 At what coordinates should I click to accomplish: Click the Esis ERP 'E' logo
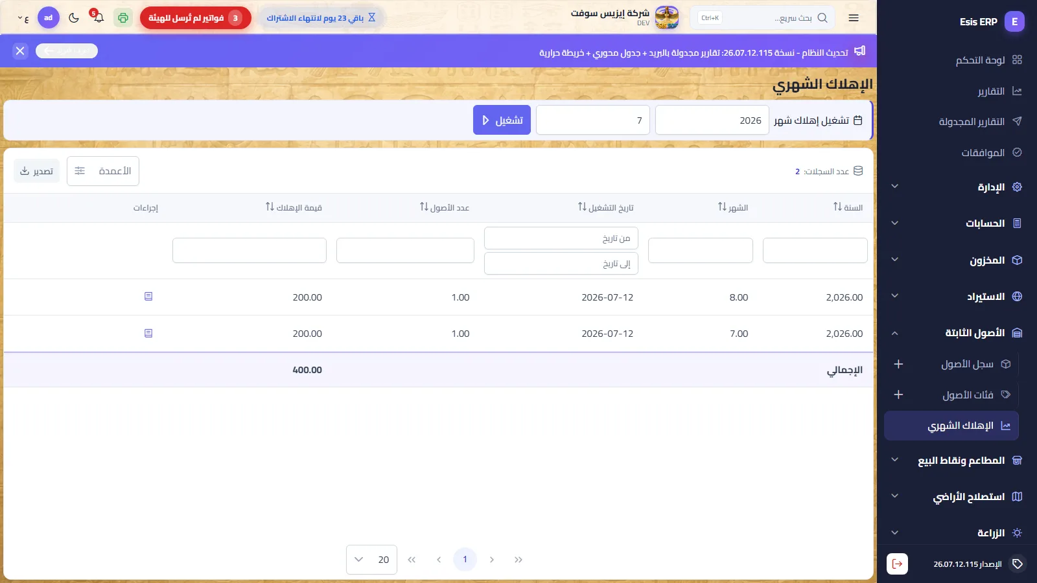(1014, 21)
